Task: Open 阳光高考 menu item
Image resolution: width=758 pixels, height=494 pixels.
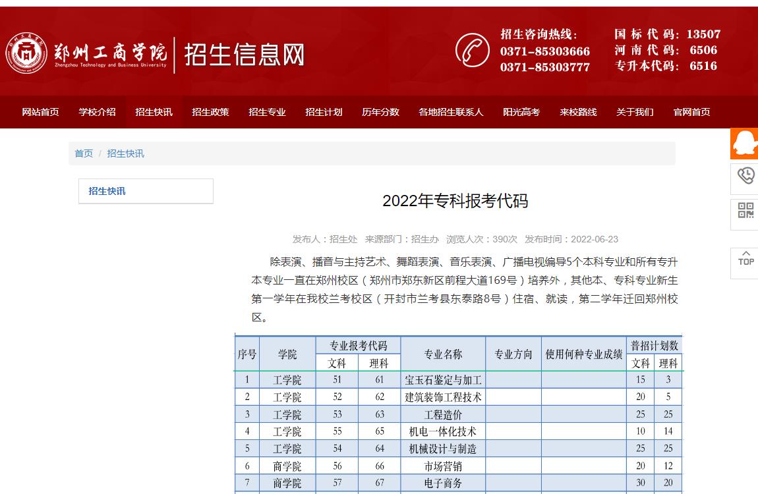Action: 521,112
